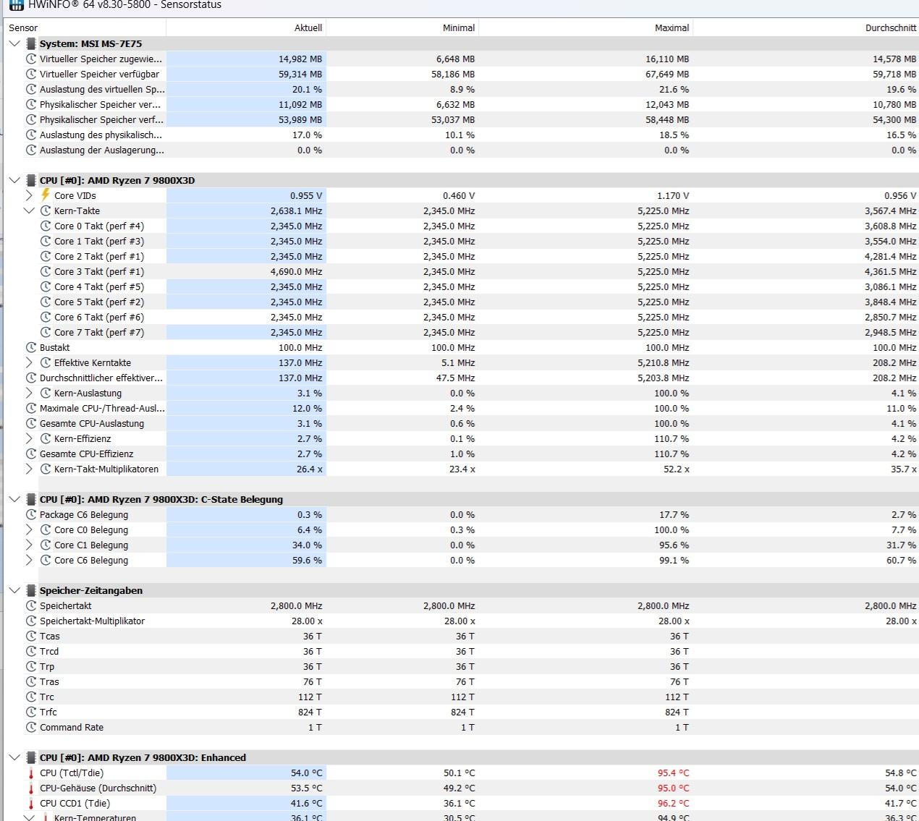
Task: Click the 0.955 V Core VIDs current value
Action: [x=306, y=195]
